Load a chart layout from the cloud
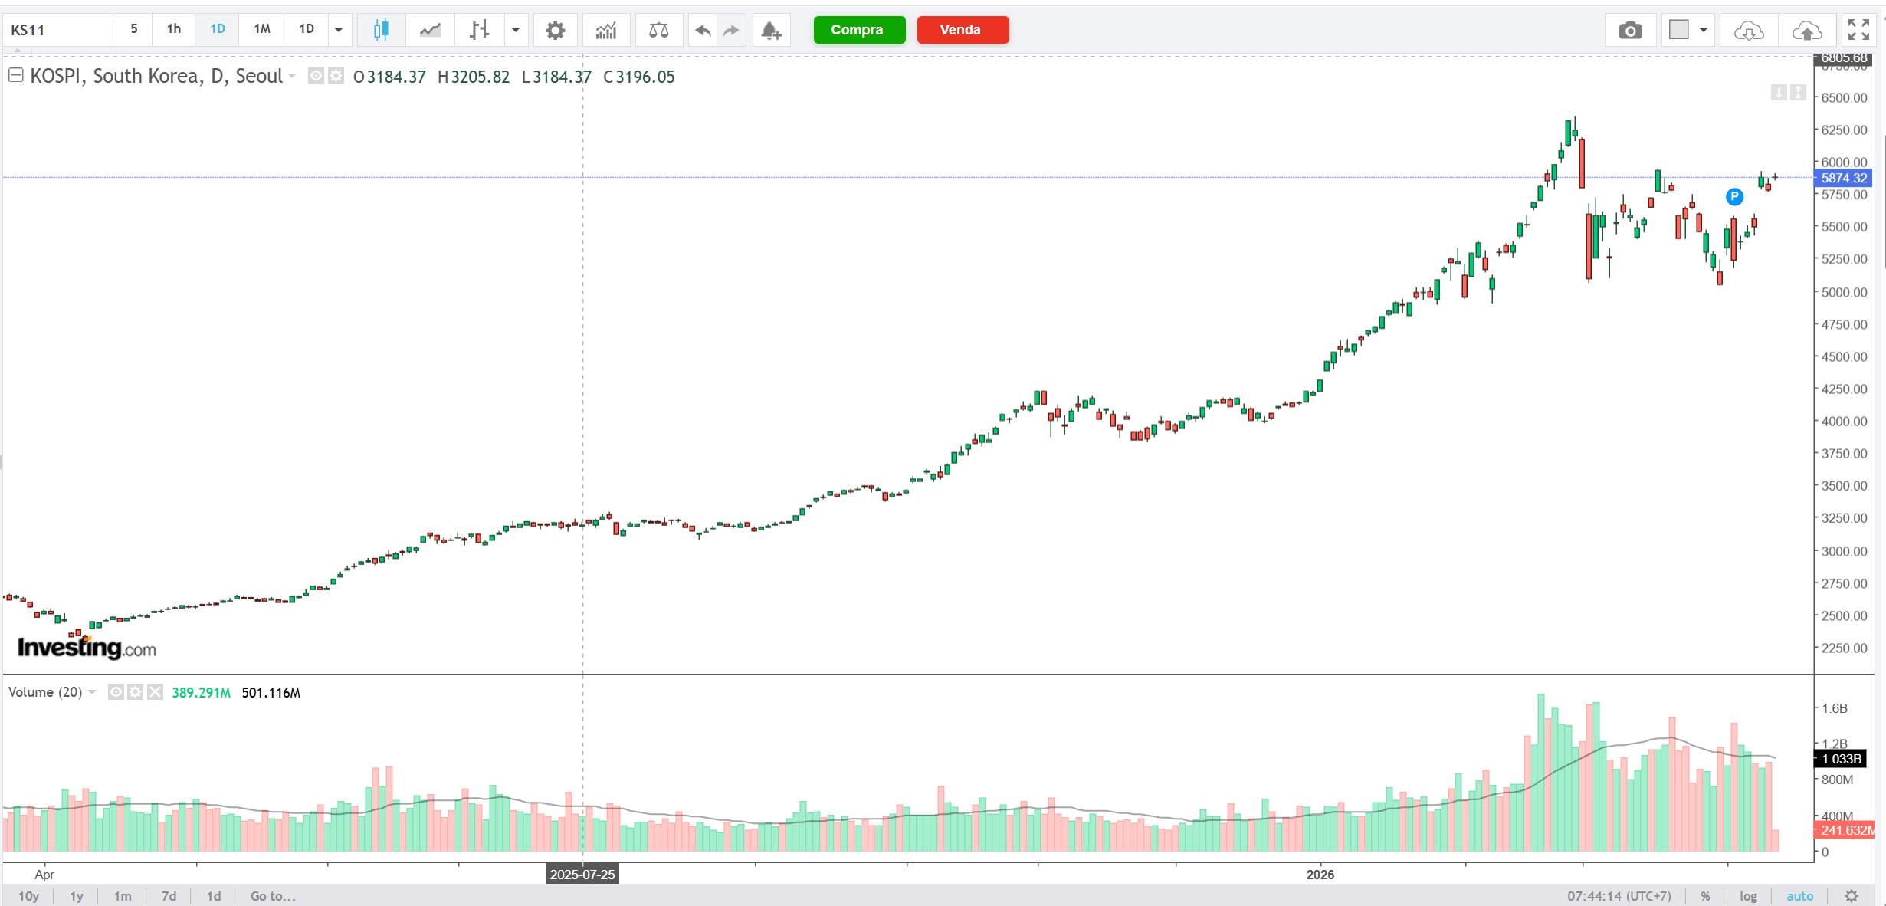 1748,30
